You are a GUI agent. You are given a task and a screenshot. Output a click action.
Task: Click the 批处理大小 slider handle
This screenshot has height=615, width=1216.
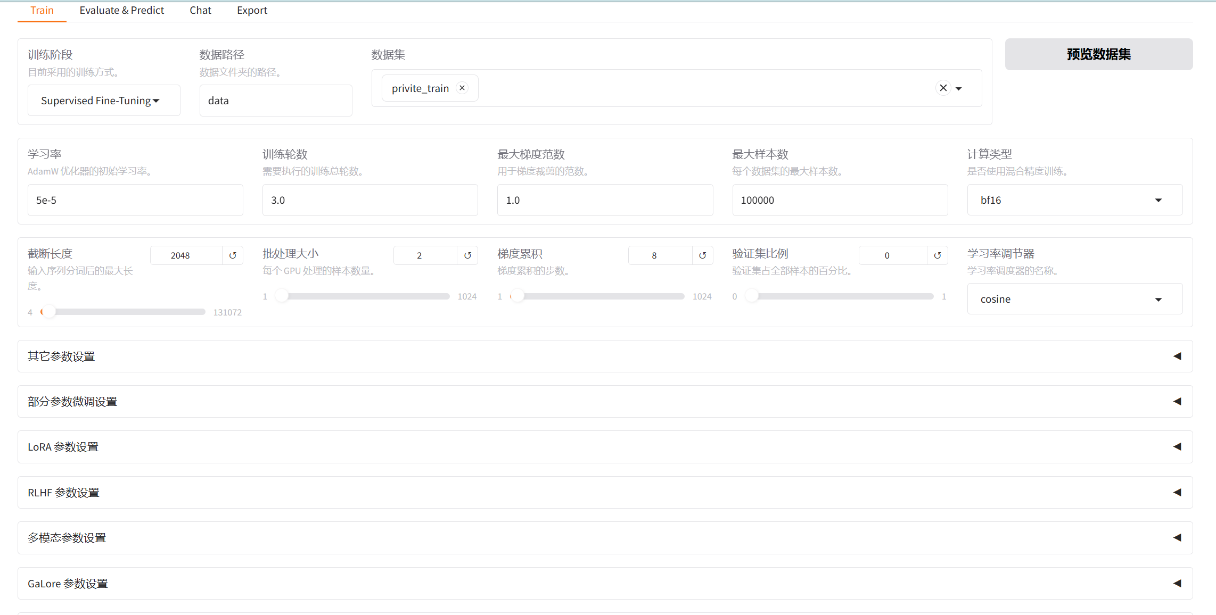(x=282, y=296)
